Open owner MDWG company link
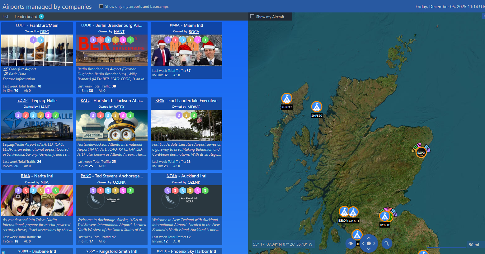This screenshot has width=485, height=254. point(194,107)
